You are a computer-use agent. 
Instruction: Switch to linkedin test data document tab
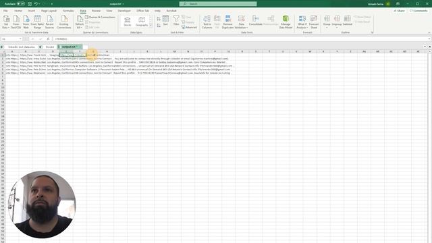click(x=21, y=47)
